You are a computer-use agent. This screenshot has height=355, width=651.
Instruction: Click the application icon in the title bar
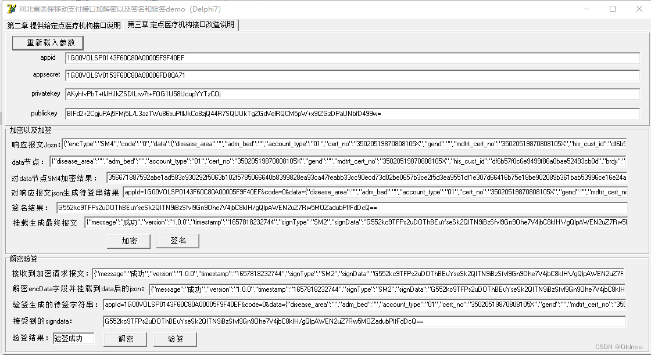(x=10, y=8)
